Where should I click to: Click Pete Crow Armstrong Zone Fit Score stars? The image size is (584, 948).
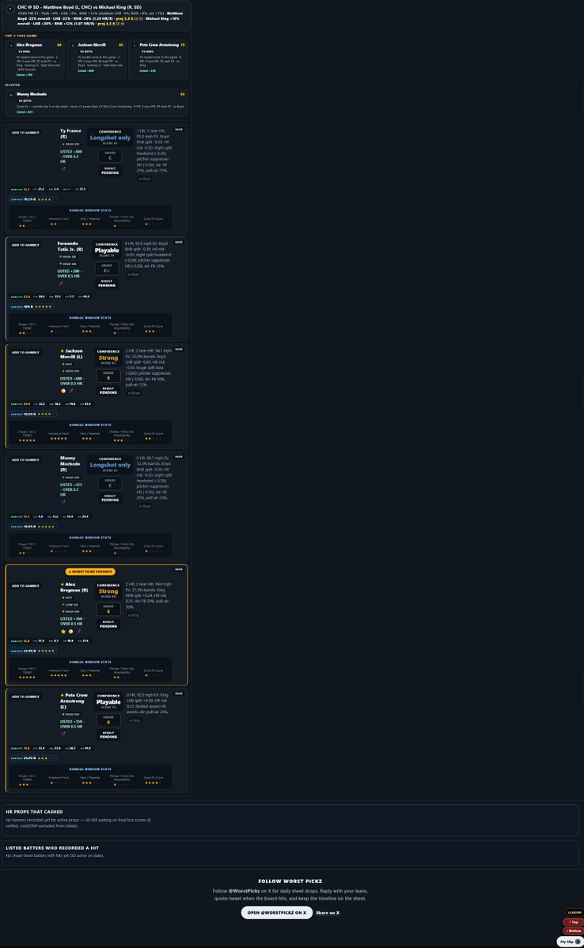[153, 783]
